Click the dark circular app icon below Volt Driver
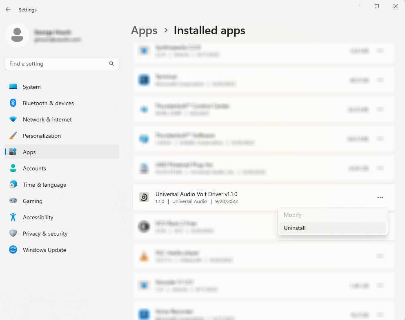 tap(144, 227)
